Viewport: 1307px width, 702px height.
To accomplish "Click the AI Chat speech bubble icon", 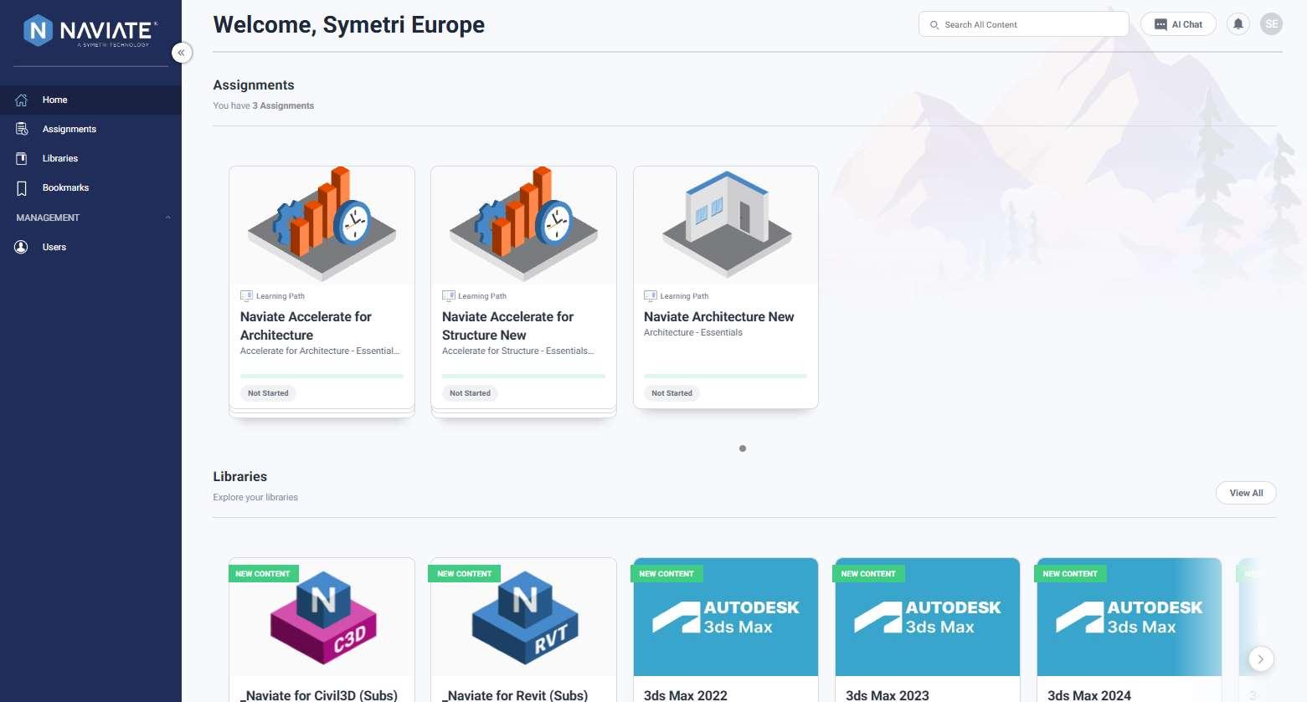I will 1160,25.
